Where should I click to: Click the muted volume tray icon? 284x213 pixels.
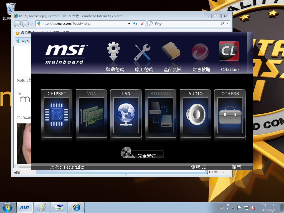pyautogui.click(x=253, y=208)
